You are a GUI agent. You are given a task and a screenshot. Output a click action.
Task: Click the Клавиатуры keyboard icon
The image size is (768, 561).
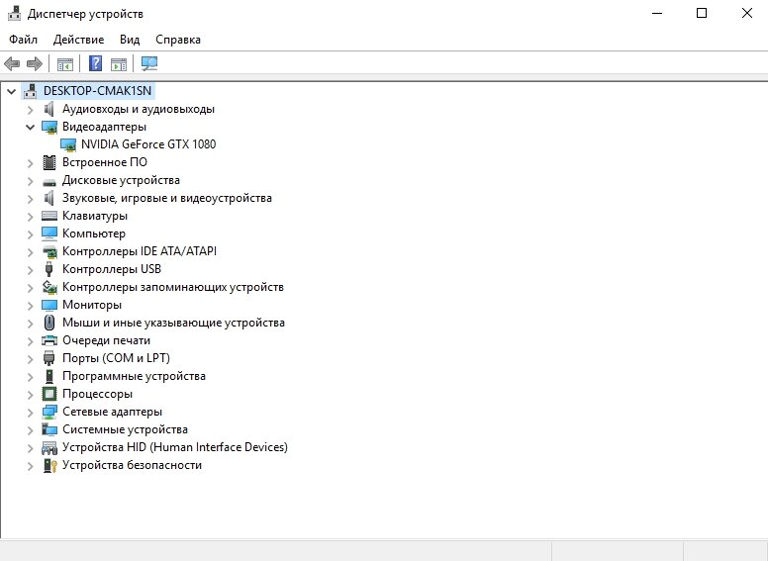tap(49, 216)
